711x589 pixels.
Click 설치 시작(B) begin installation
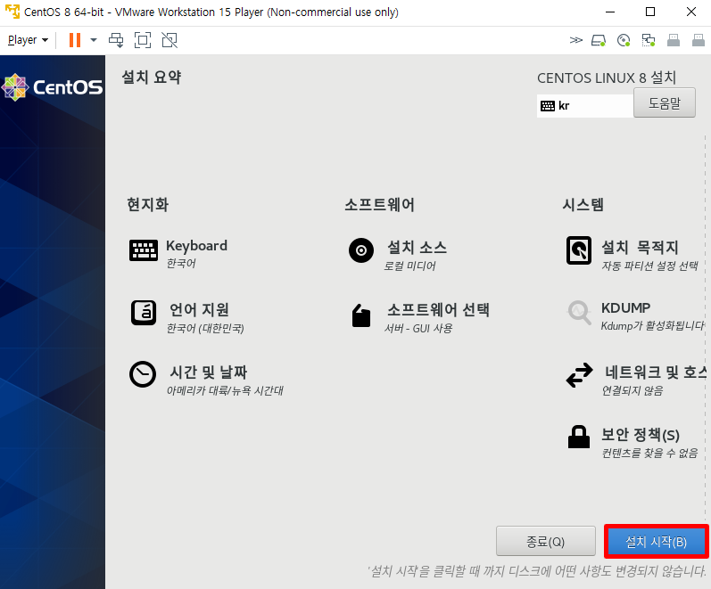point(656,541)
